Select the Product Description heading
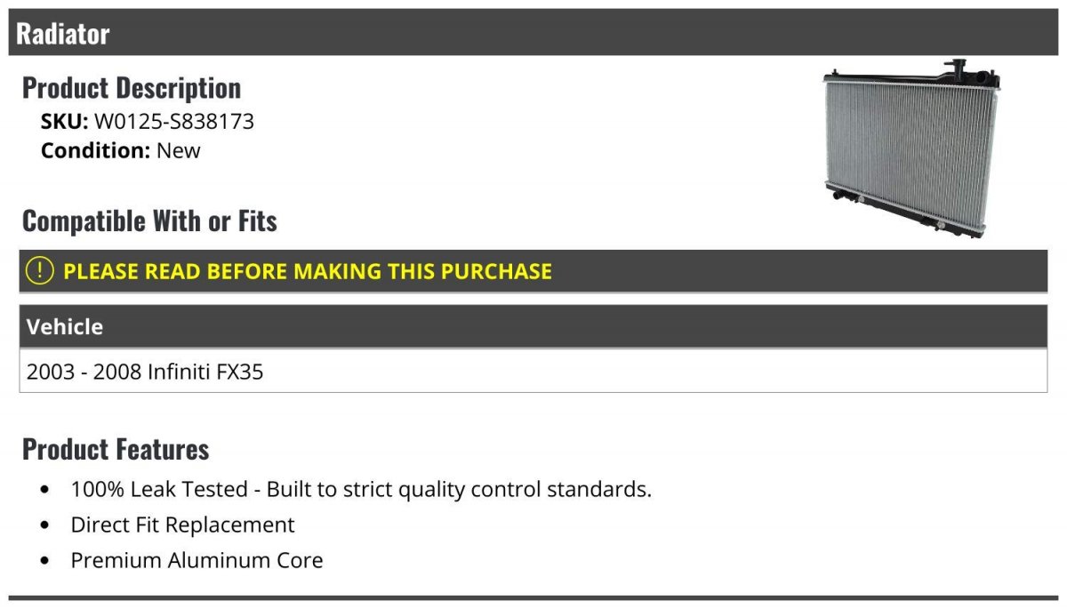The width and height of the screenshot is (1067, 609). [x=132, y=87]
